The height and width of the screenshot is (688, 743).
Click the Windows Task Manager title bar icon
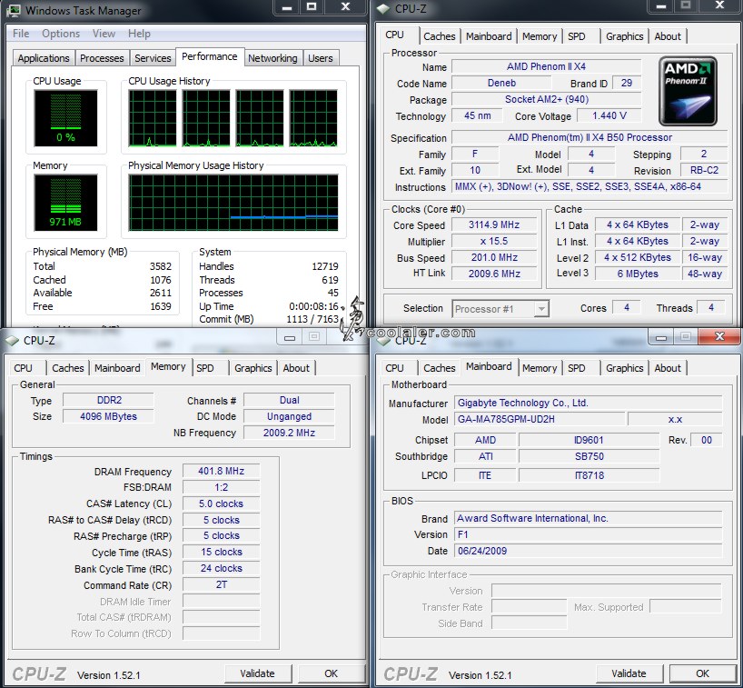15,10
